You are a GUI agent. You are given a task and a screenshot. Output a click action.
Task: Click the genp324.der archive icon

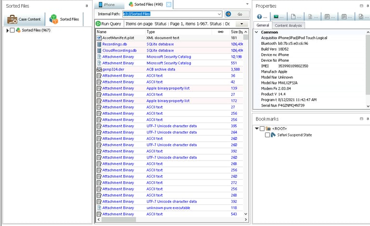click(x=99, y=69)
